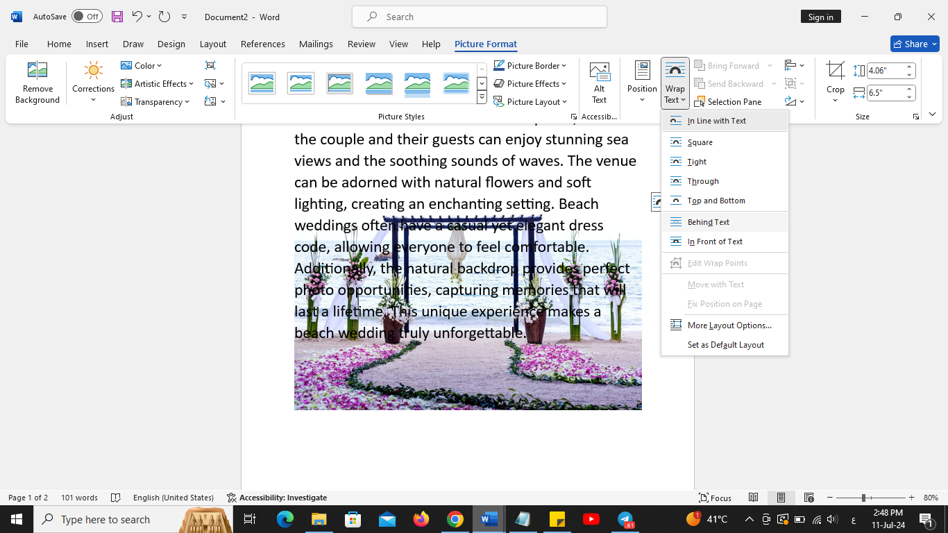The width and height of the screenshot is (948, 533).
Task: Open Focus mode from status bar
Action: tap(715, 498)
